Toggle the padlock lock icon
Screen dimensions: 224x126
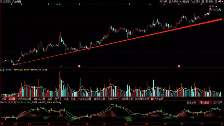pyautogui.click(x=216, y=1)
